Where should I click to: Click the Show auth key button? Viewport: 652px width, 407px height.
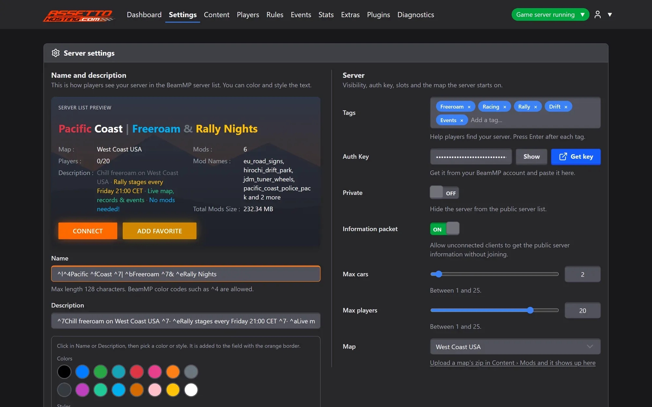pos(531,157)
